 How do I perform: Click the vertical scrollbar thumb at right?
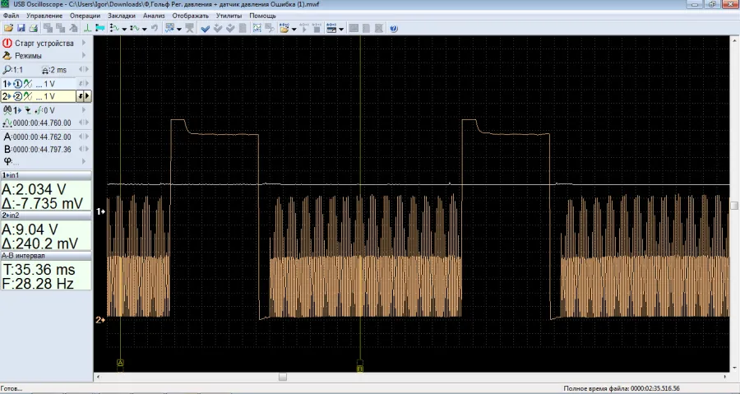pyautogui.click(x=734, y=206)
